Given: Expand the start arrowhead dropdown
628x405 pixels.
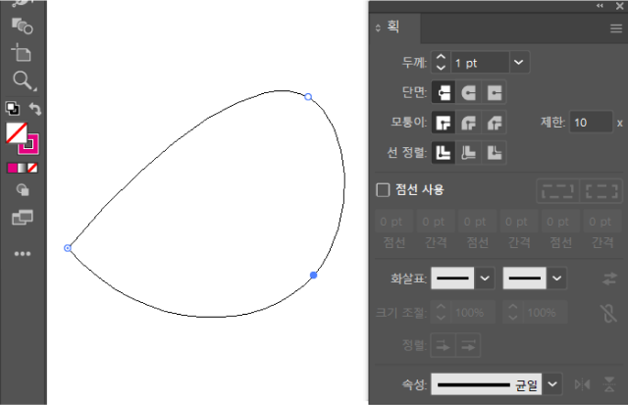Looking at the screenshot, I should 485,278.
